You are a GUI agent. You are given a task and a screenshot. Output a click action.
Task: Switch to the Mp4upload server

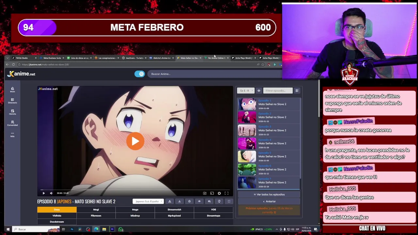pyautogui.click(x=174, y=216)
